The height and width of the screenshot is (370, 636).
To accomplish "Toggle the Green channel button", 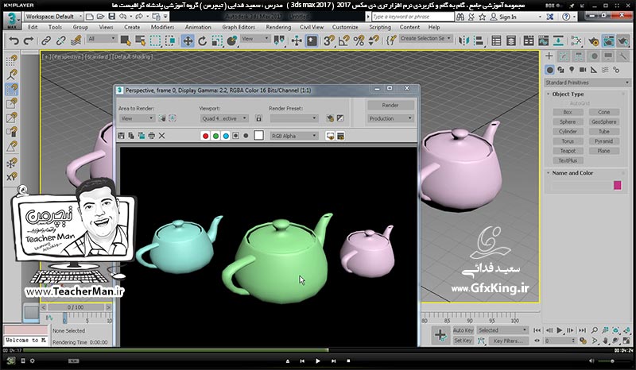I will [215, 136].
